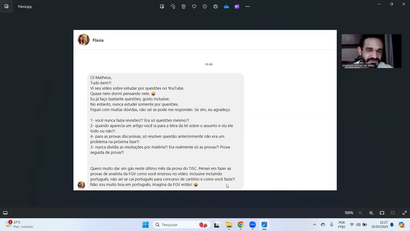This screenshot has height=231, width=410.
Task: Open the Edit image tool
Action: [162, 6]
